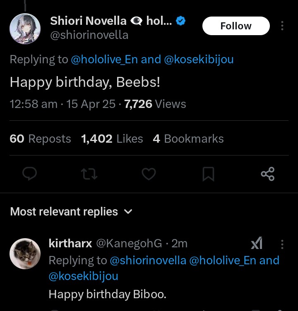The image size is (298, 311).
Task: Tap the share icon on tweet
Action: pos(268,174)
